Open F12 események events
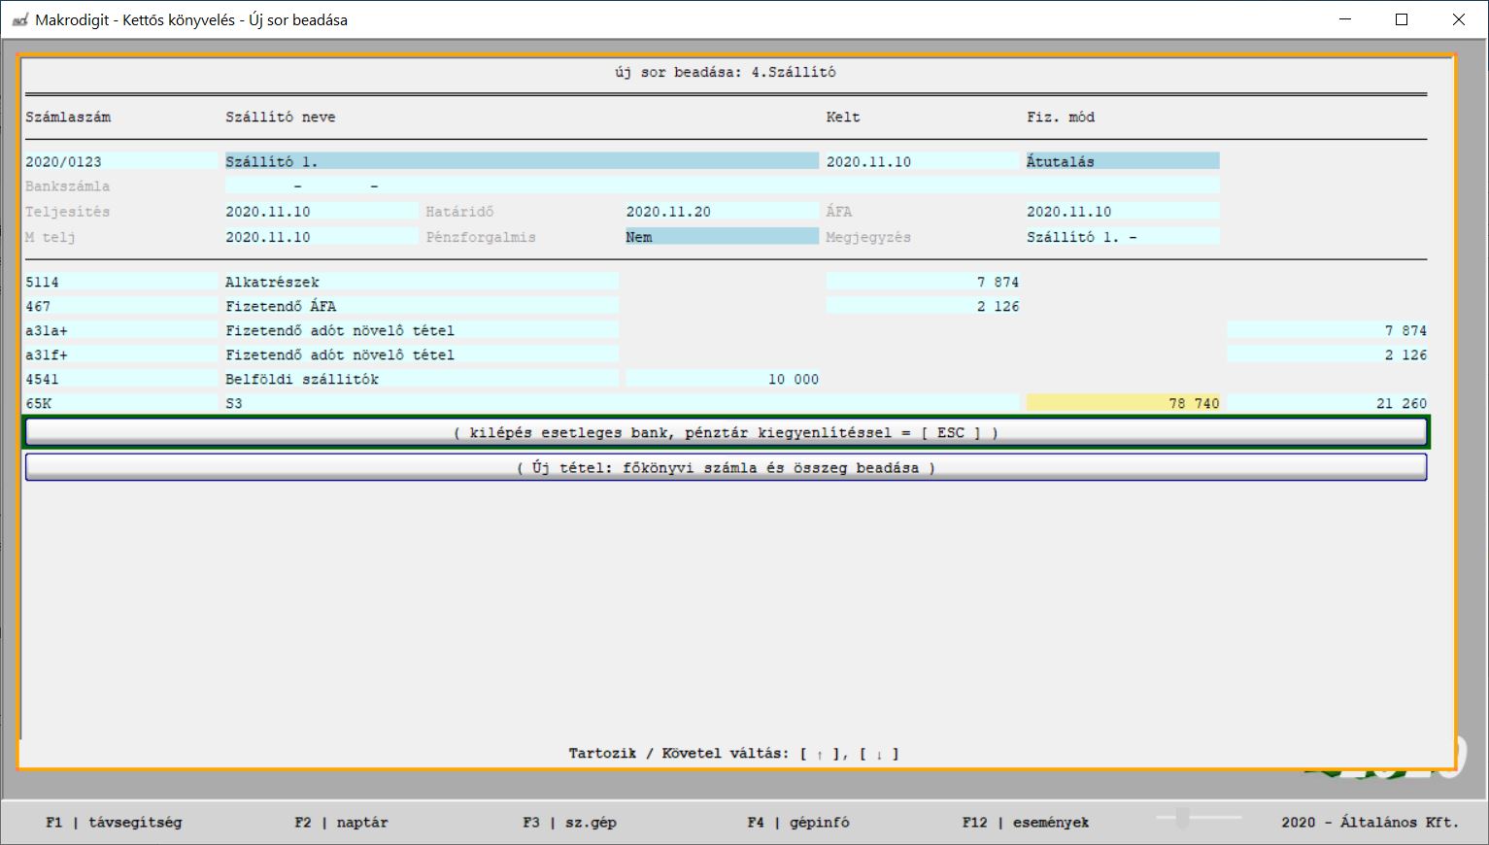Viewport: 1489px width, 845px height. [x=1026, y=822]
